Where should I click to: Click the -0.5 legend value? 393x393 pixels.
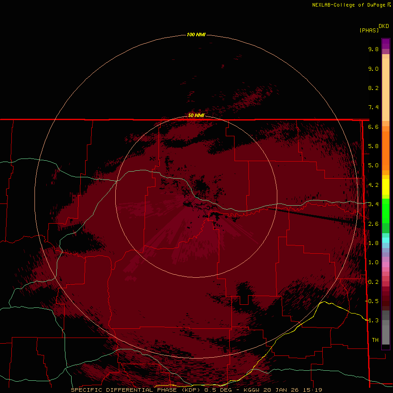372,301
